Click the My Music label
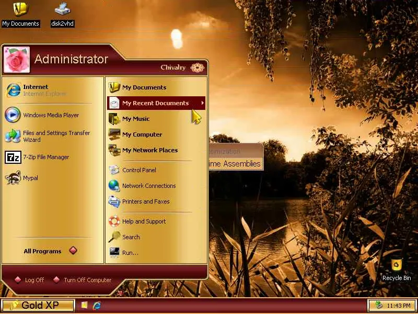Viewport: 418px width, 314px height. [x=136, y=119]
